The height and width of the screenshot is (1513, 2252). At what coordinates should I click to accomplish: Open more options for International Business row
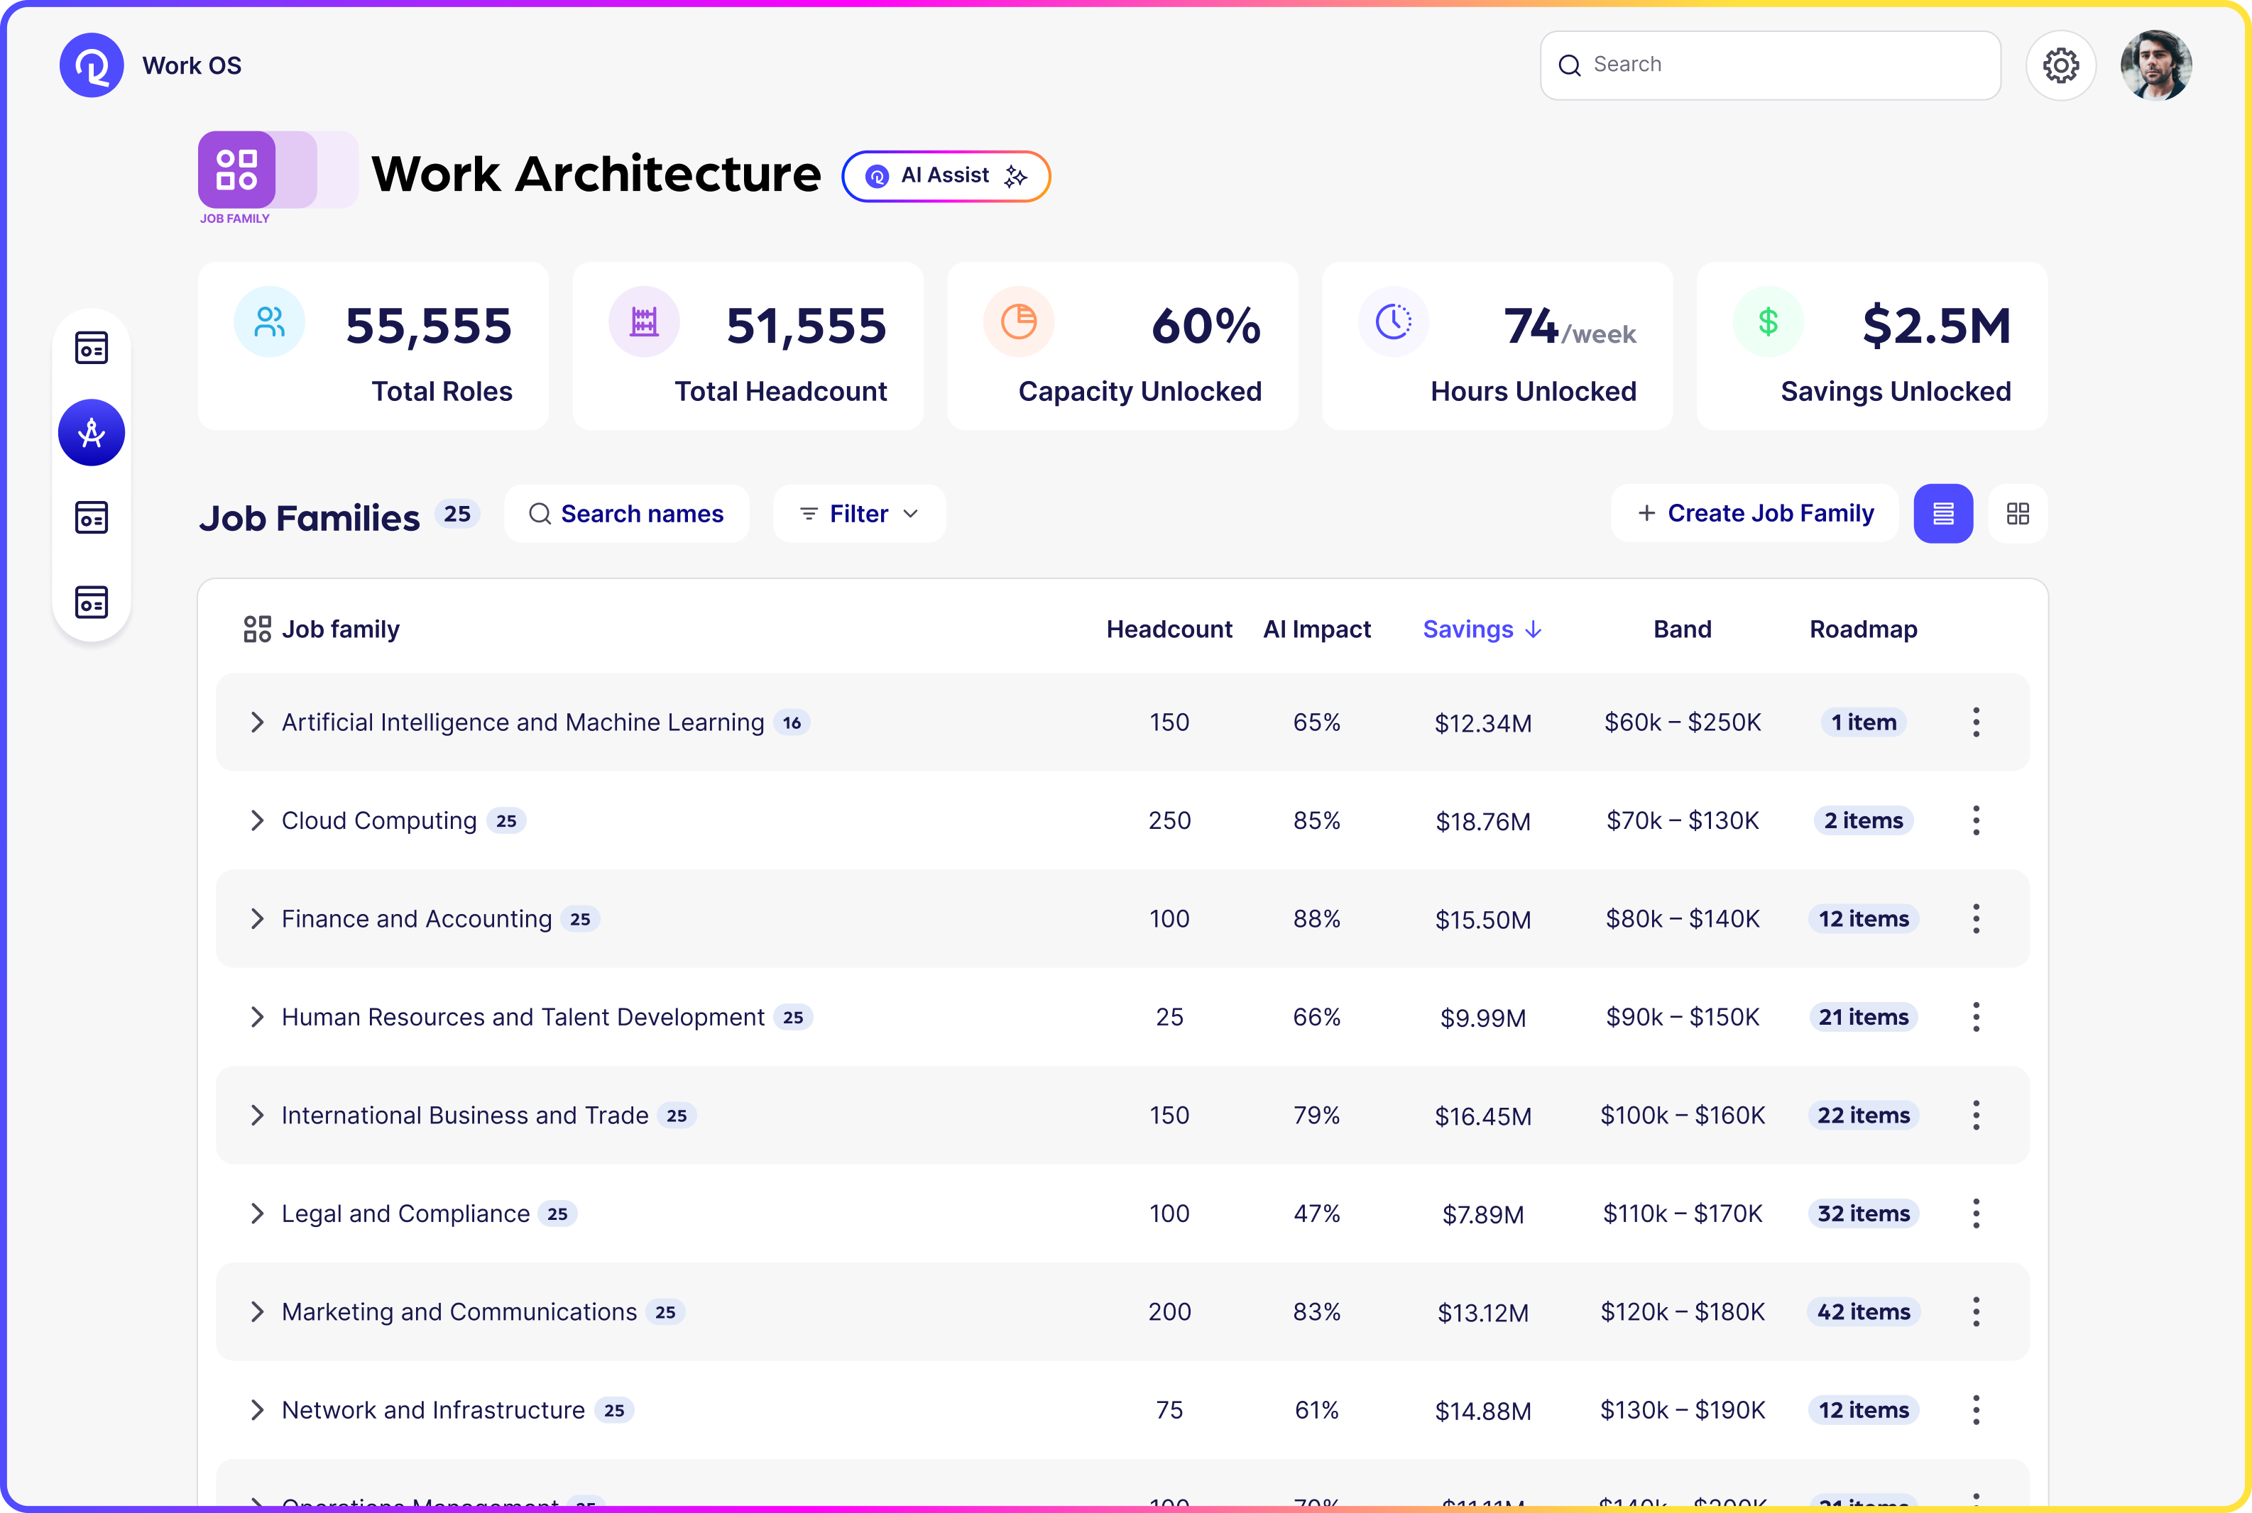click(x=1976, y=1116)
